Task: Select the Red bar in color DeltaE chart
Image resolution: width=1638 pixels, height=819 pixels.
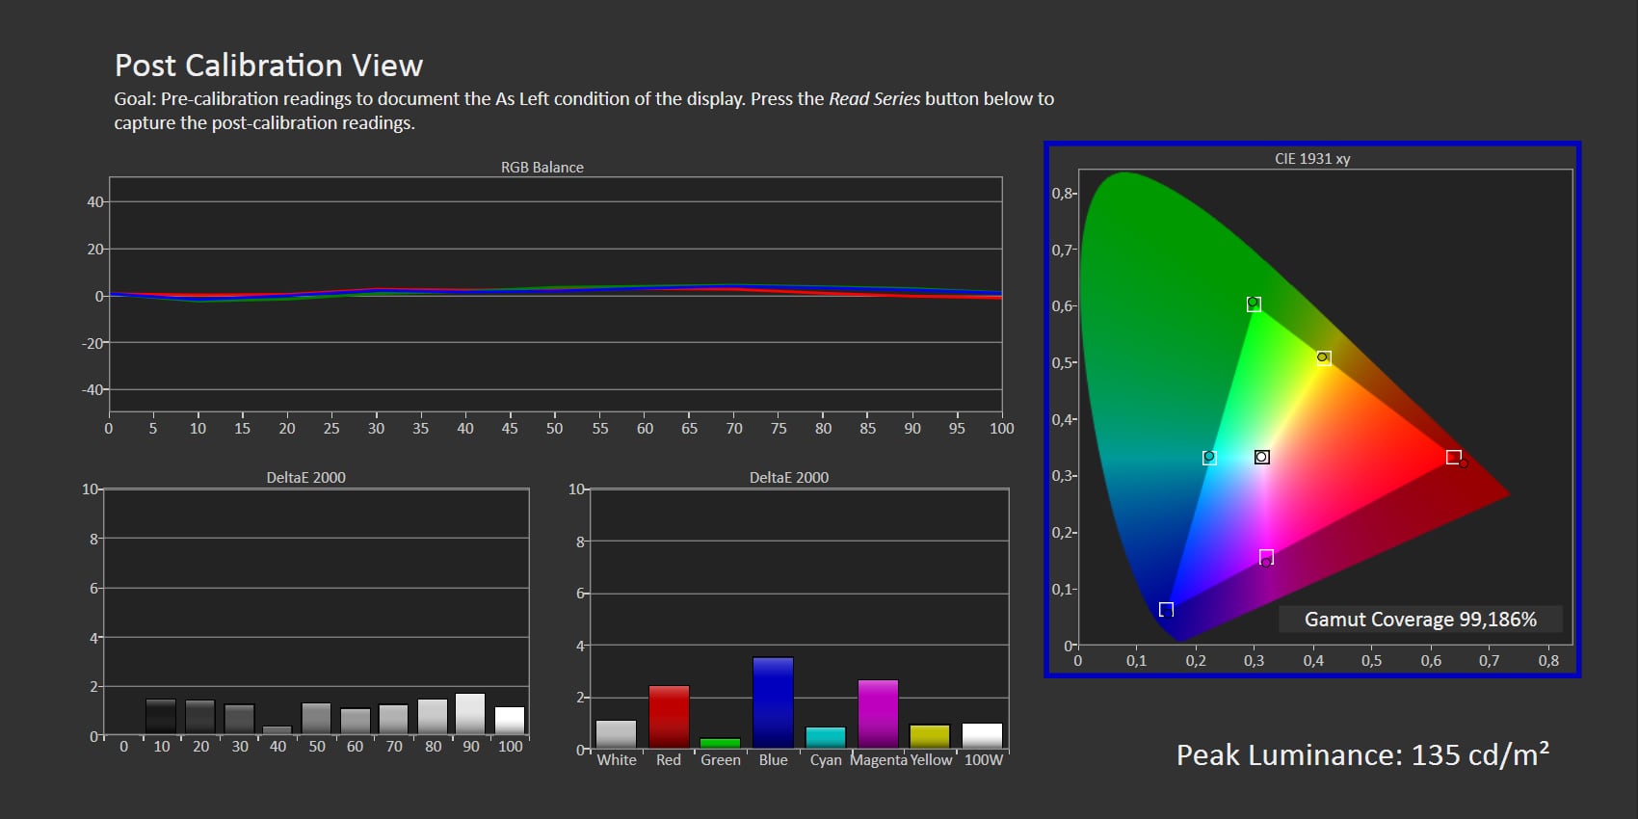Action: point(669,717)
